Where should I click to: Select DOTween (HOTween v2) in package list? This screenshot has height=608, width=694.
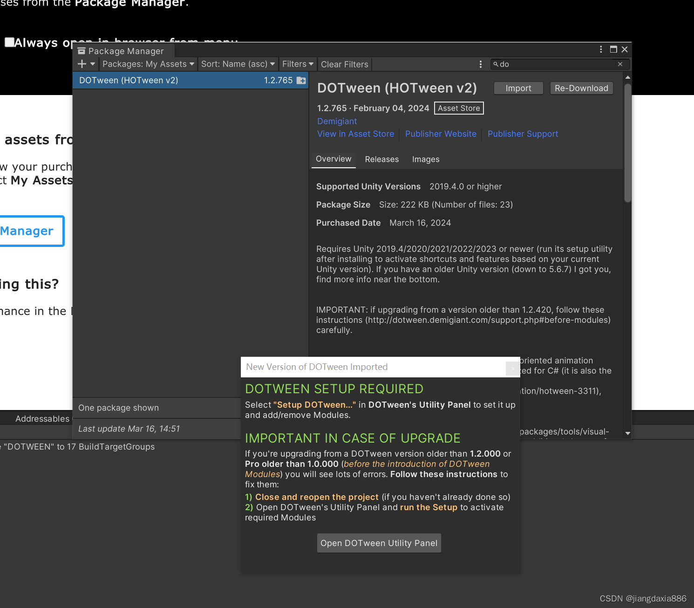(x=190, y=80)
